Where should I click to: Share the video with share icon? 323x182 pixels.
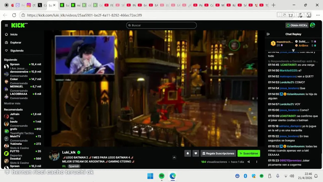pyautogui.click(x=249, y=162)
